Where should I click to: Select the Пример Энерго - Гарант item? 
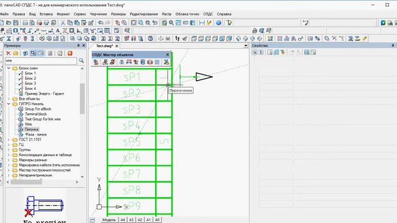(44, 94)
